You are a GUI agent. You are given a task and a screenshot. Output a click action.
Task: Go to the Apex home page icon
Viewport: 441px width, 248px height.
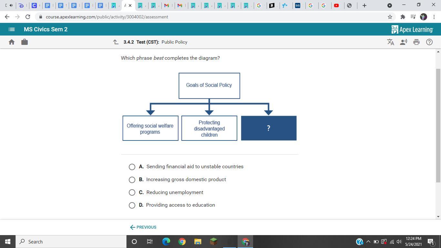12,42
